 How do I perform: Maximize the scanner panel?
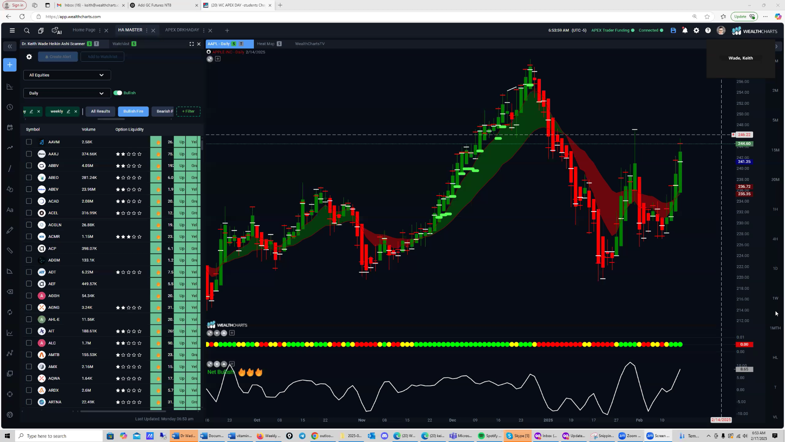coord(191,44)
